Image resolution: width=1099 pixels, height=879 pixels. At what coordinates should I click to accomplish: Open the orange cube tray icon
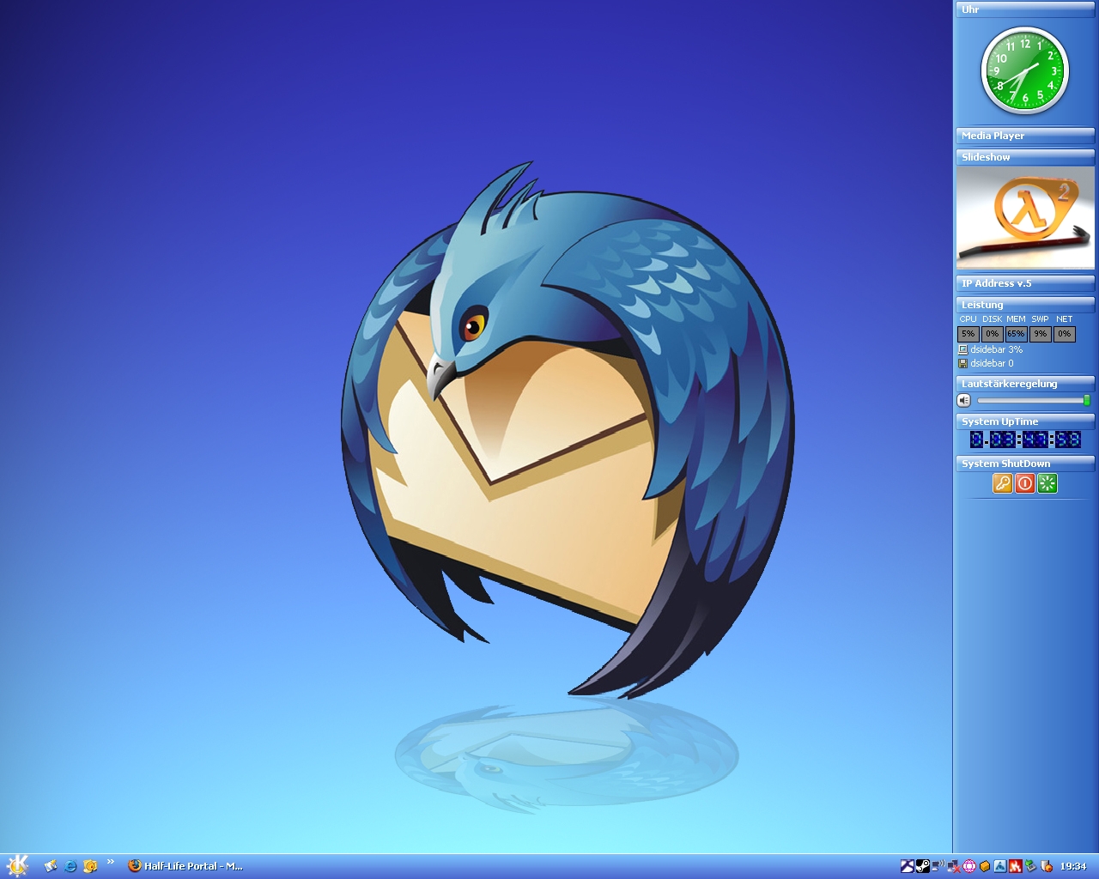click(985, 866)
